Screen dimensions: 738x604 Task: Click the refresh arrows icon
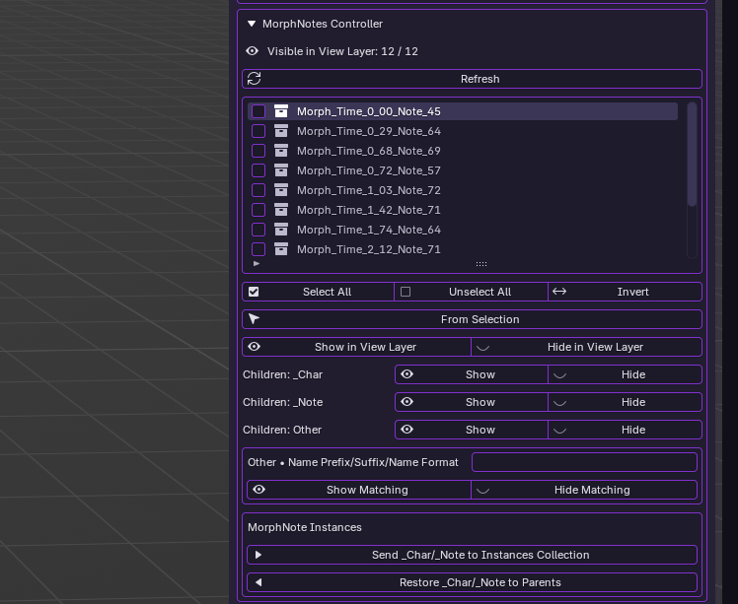(255, 79)
